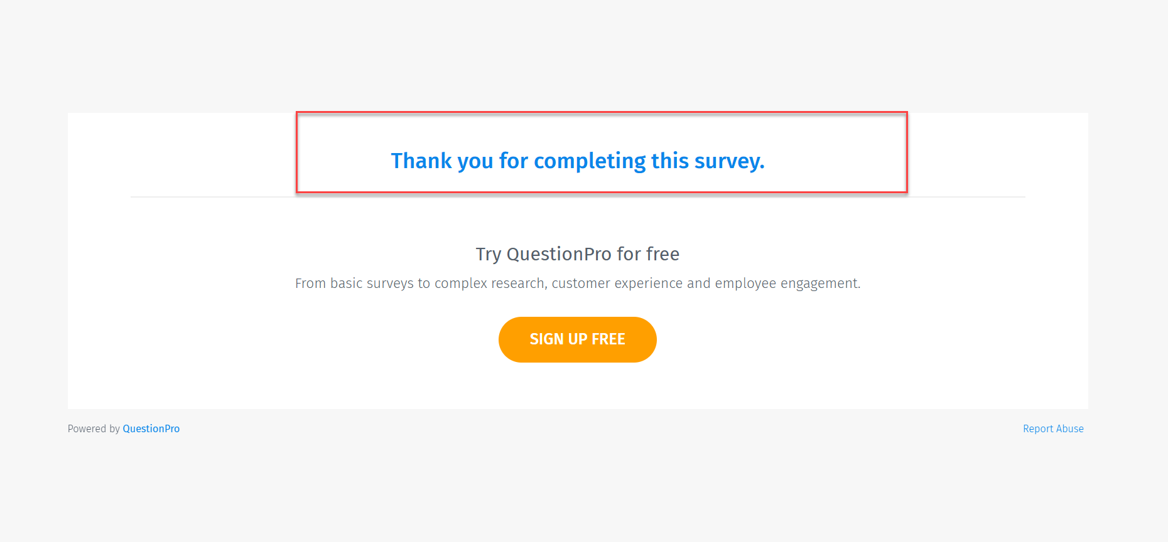
Task: Report this survey for abuse
Action: [1053, 428]
